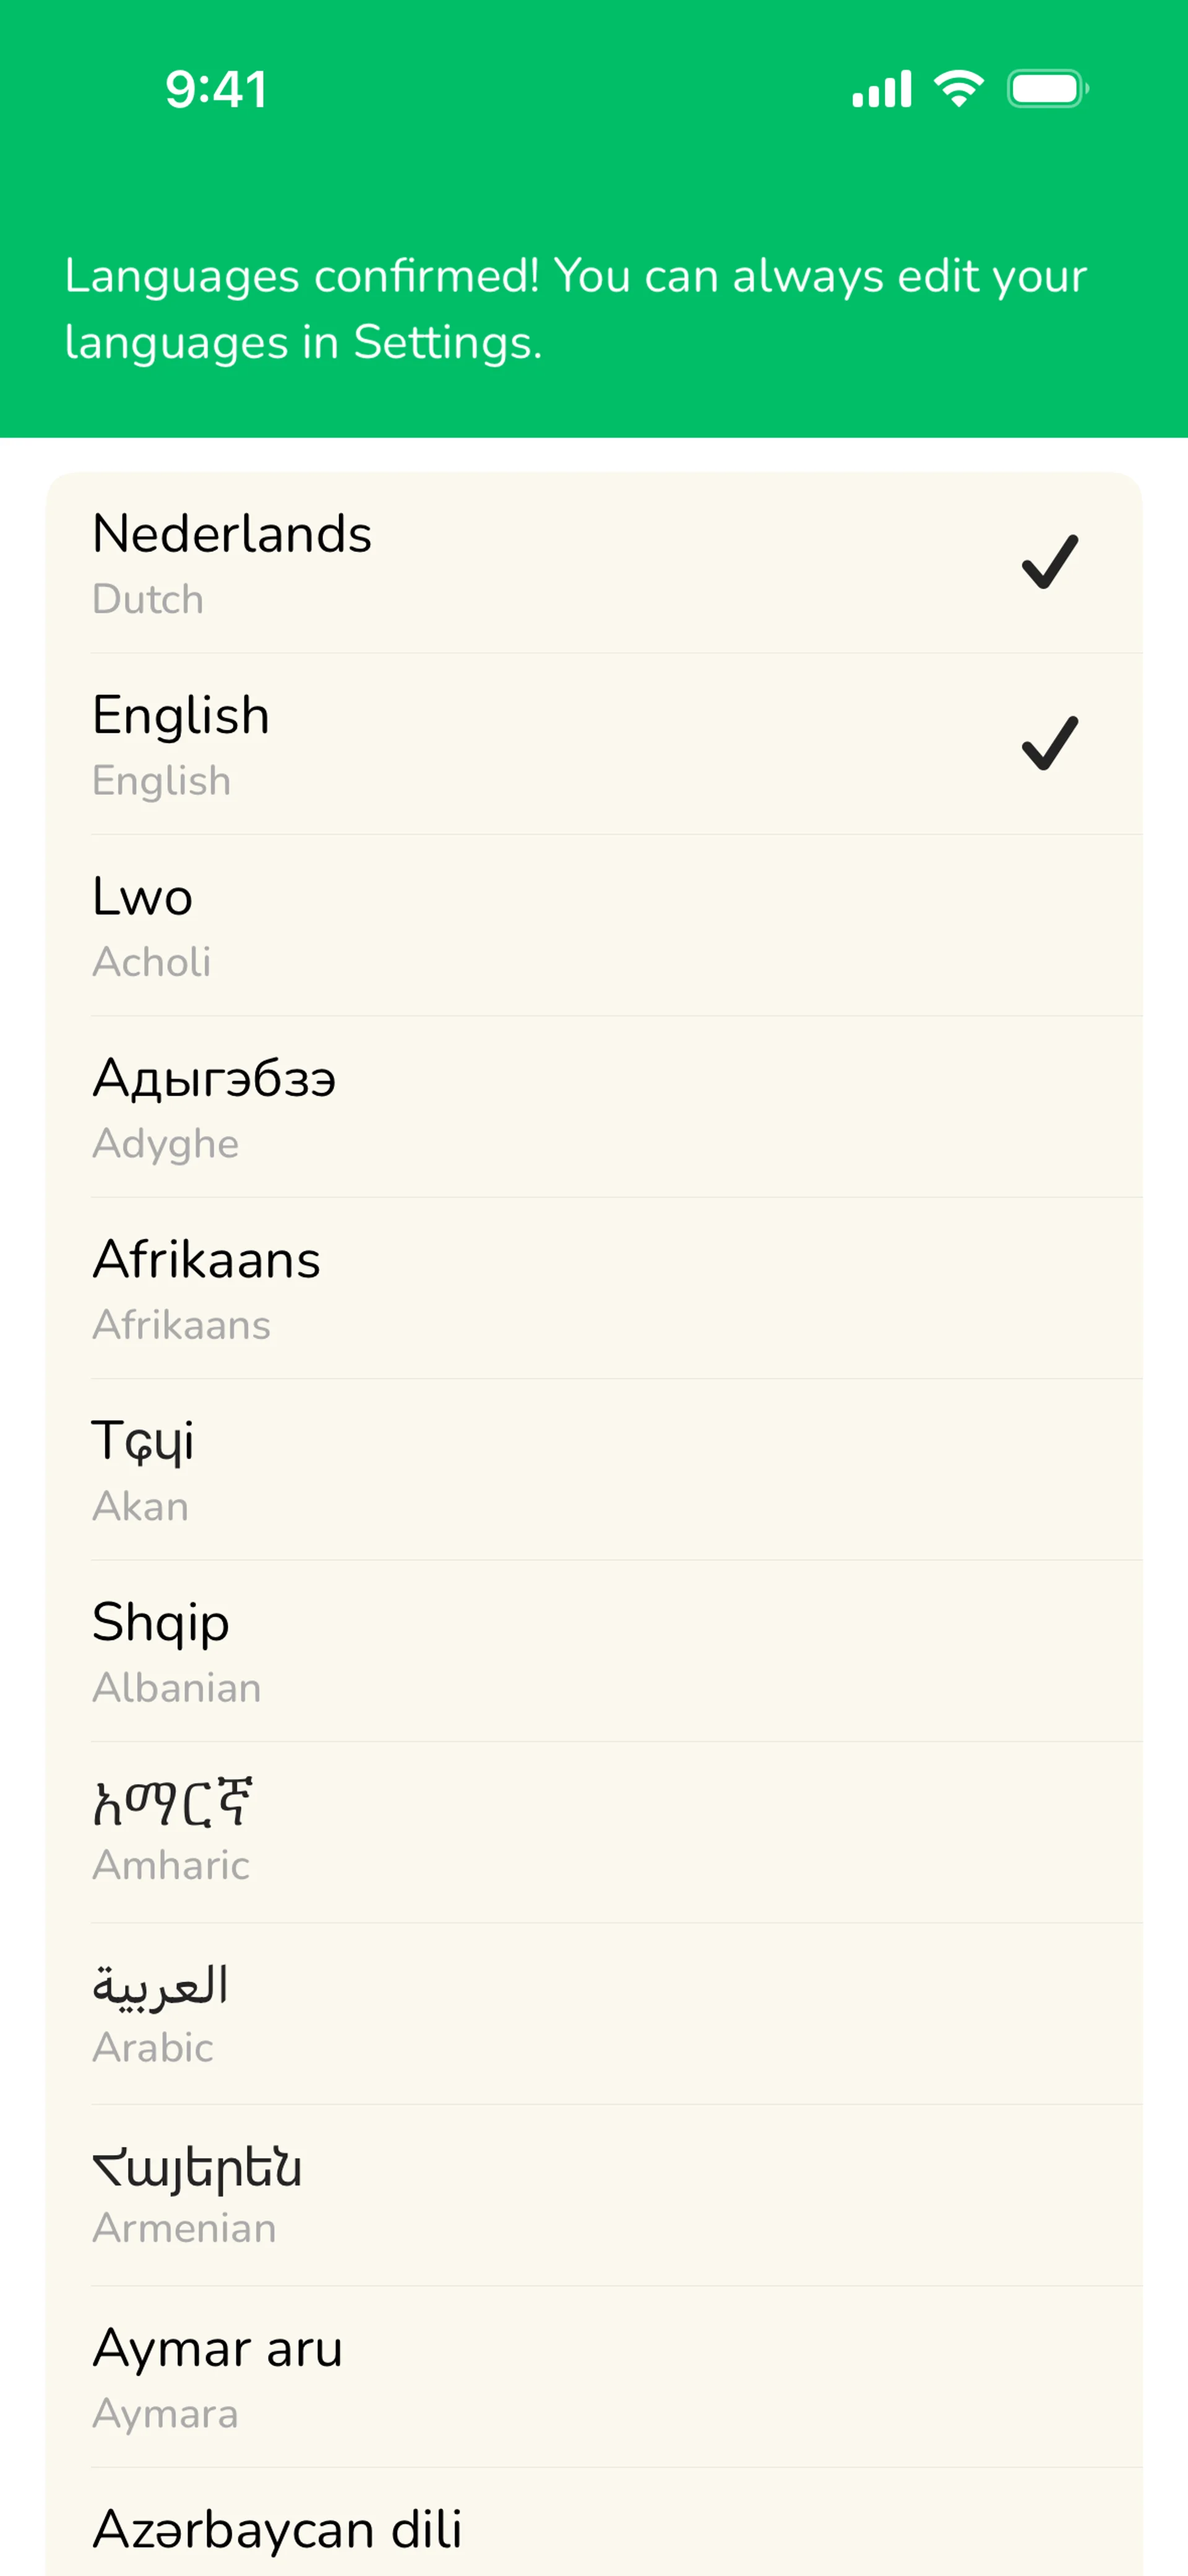1188x2576 pixels.
Task: Tap the battery status icon
Action: pyautogui.click(x=1047, y=89)
